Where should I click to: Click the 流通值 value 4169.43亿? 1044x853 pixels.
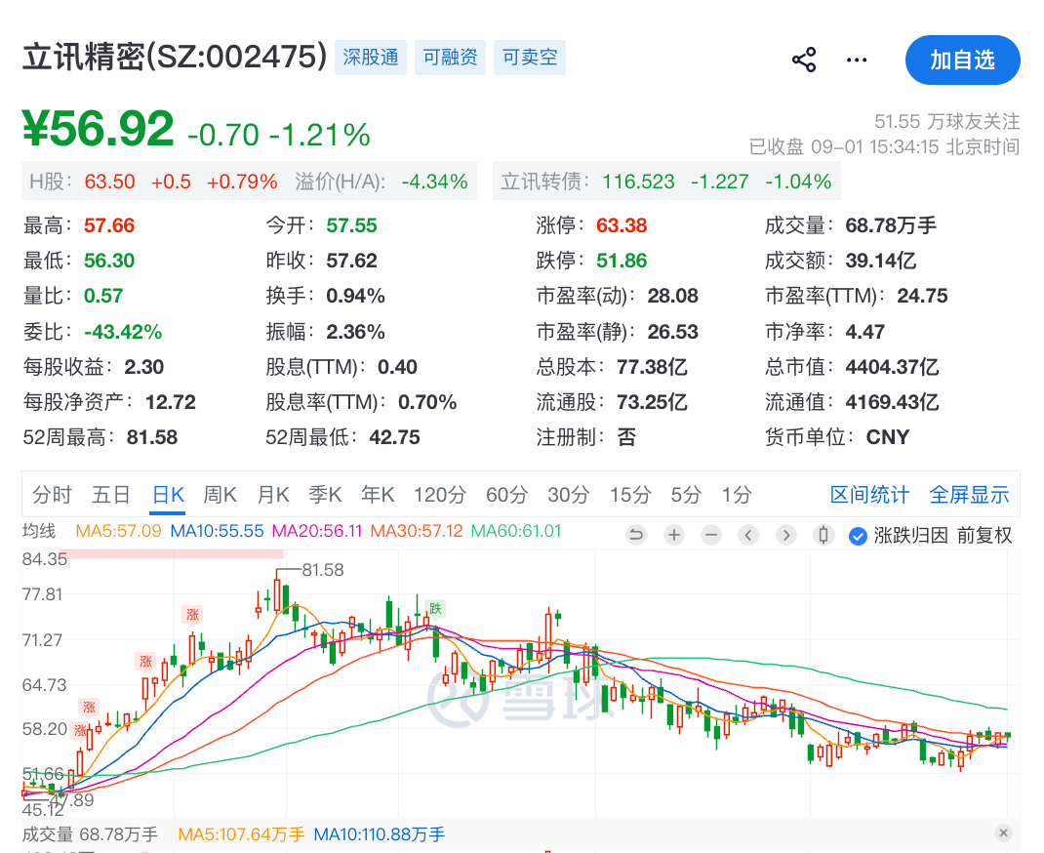892,402
